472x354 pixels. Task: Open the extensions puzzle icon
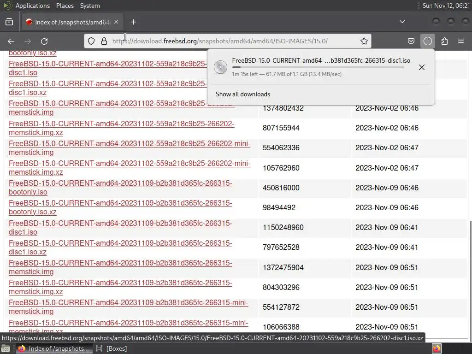[x=445, y=41]
